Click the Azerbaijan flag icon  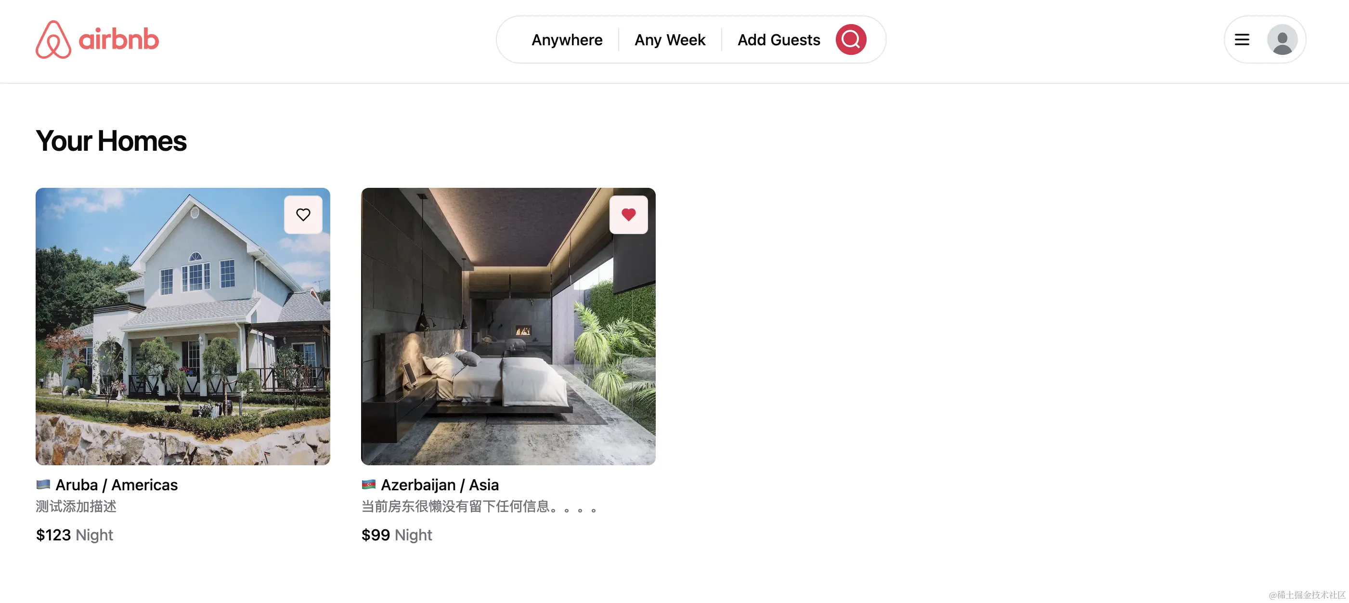[369, 484]
